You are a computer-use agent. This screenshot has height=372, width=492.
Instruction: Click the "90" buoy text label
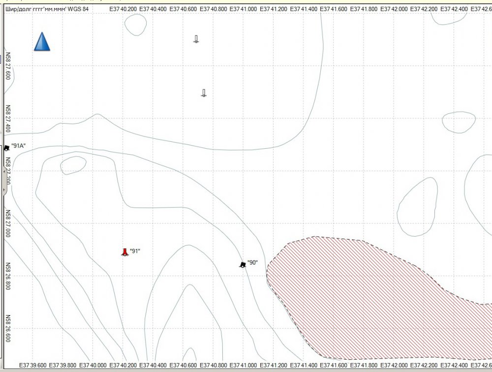coord(252,263)
